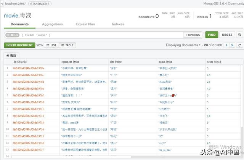This screenshot has width=244, height=160.
Task: Select the 毒液 collection breadcrumb tab
Action: (11, 56)
